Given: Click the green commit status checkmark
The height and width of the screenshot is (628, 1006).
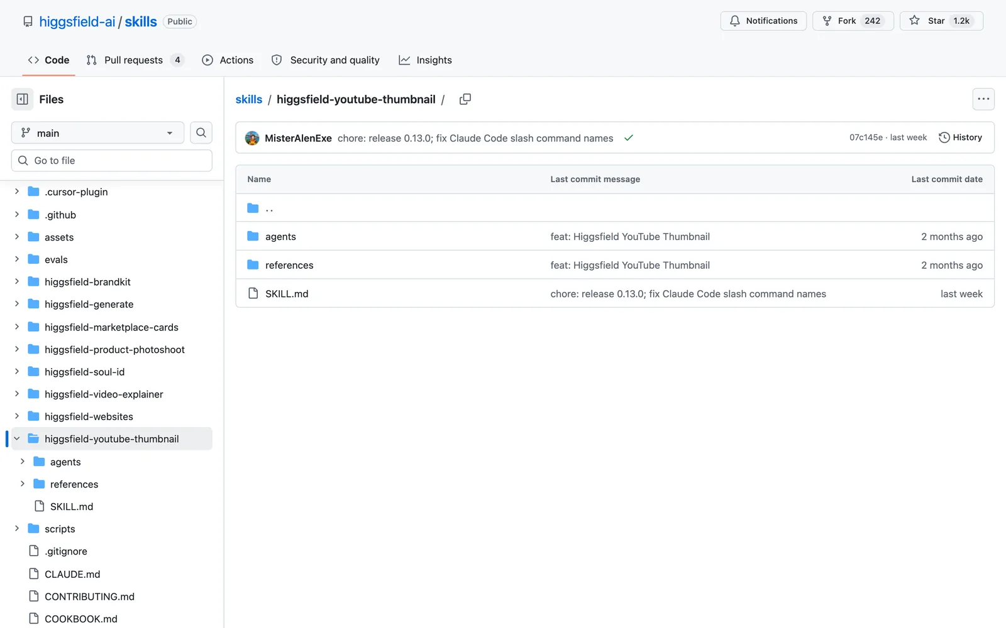Looking at the screenshot, I should [x=629, y=138].
